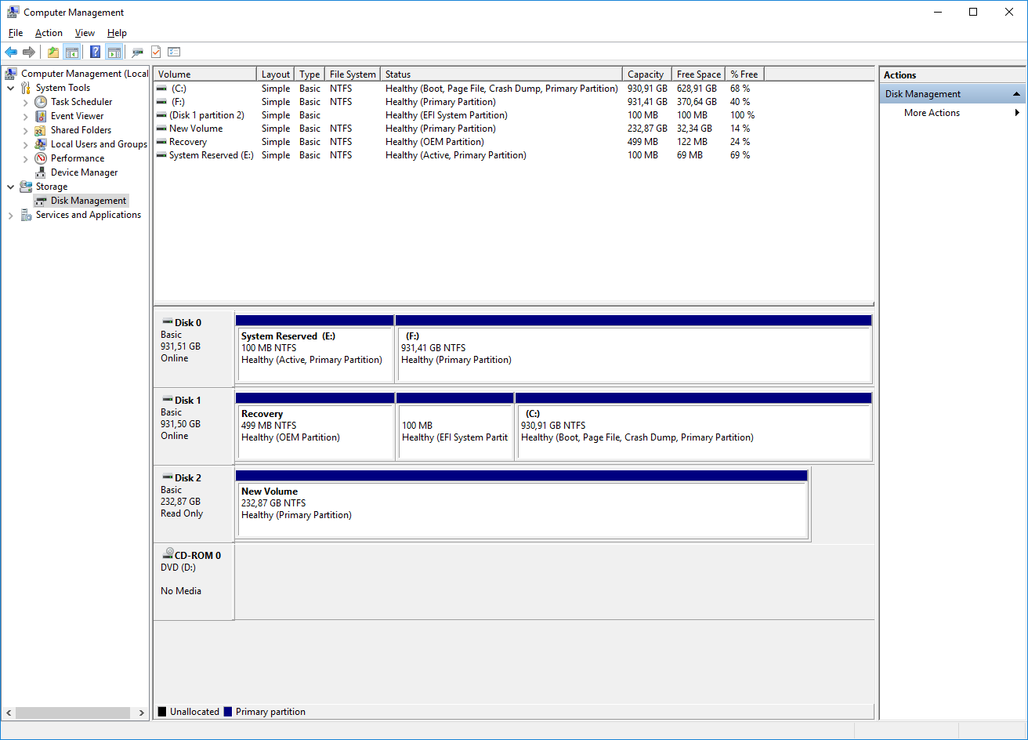This screenshot has height=740, width=1028.
Task: Click the Computer Management title bar icon
Action: click(13, 12)
